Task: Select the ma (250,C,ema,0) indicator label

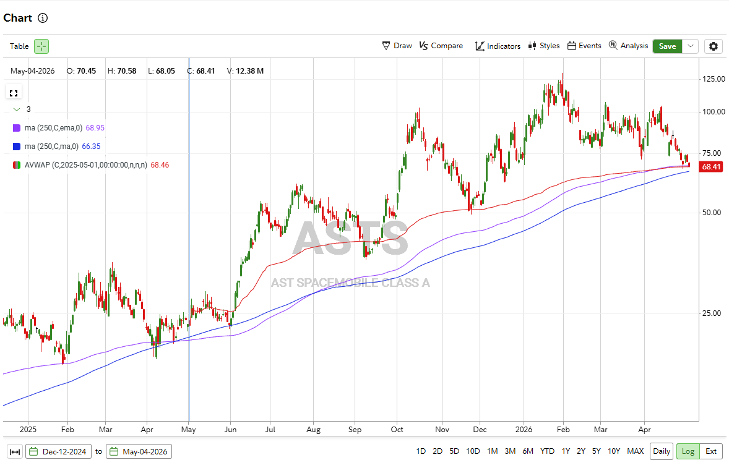Action: [53, 128]
